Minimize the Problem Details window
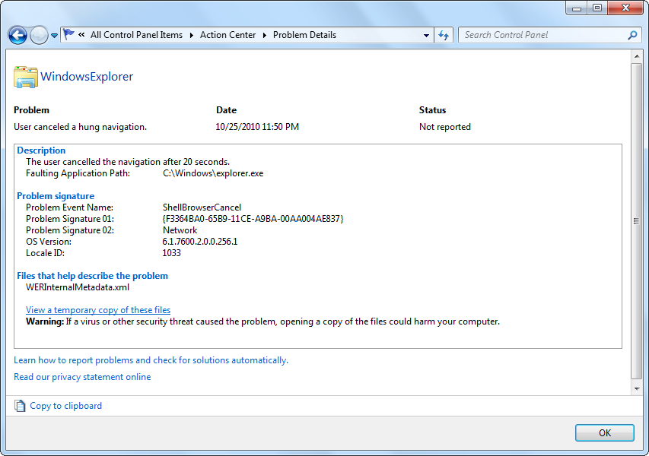 (576, 8)
